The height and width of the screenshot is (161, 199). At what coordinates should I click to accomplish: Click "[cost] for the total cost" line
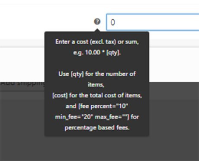(97, 95)
